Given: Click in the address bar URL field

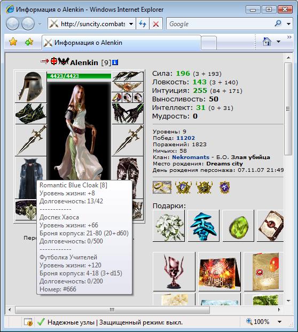Looking at the screenshot, I should point(93,24).
